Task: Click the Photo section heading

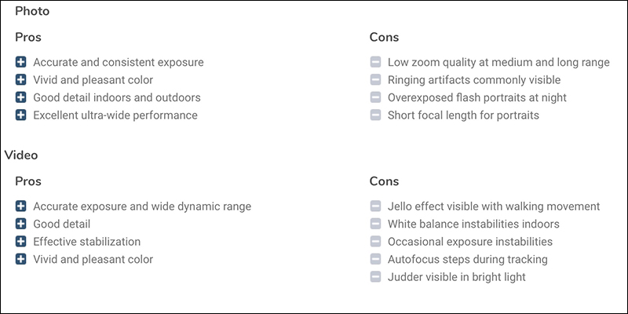Action: click(31, 12)
